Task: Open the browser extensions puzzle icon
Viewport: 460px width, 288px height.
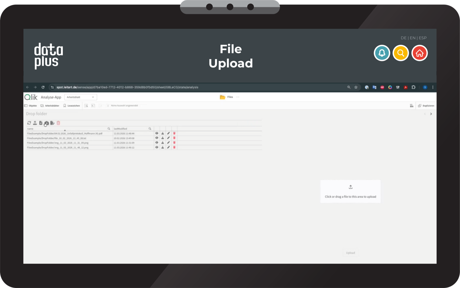Action: coord(413,87)
